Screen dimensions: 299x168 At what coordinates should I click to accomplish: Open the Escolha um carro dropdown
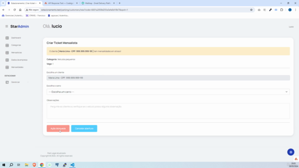click(168, 92)
